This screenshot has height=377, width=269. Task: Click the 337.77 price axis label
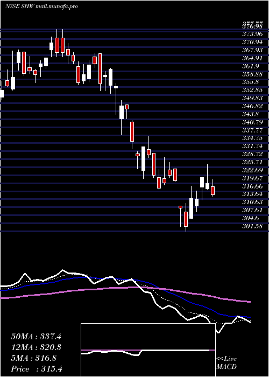252,130
